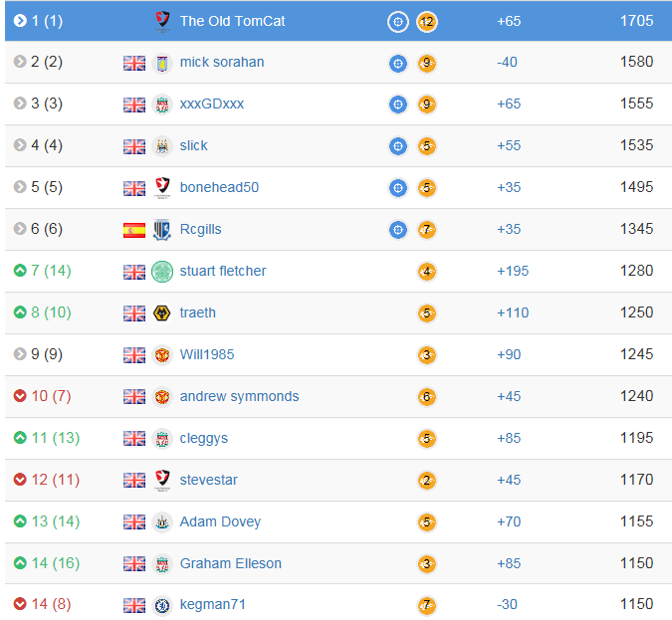Click the orange 2 badge in stevestar's row
This screenshot has width=672, height=620.
pos(427,481)
